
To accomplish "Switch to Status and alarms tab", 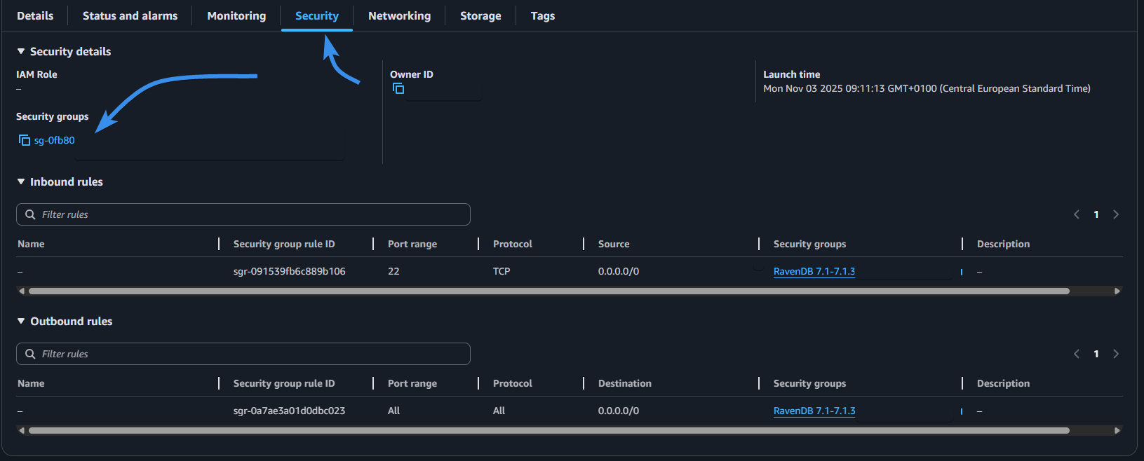I will (130, 15).
